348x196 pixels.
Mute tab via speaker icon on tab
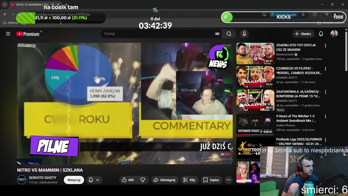[52, 5]
